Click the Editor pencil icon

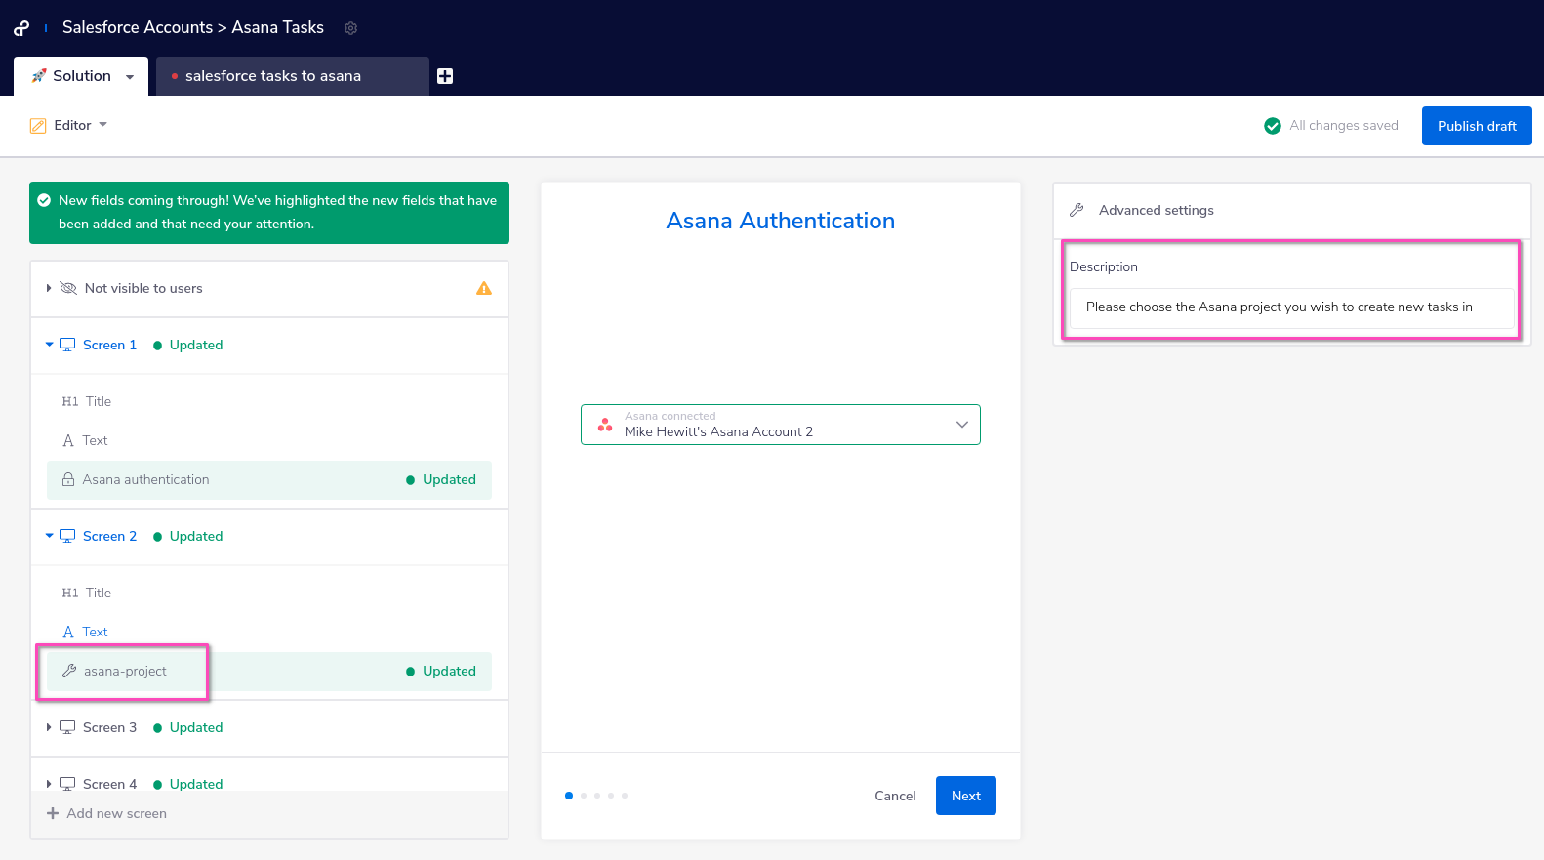tap(38, 125)
